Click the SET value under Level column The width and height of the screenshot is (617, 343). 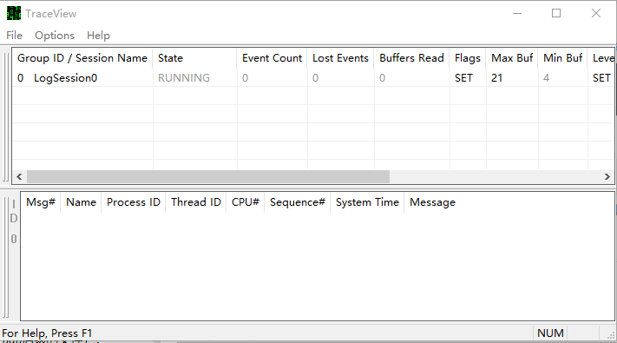(x=601, y=78)
